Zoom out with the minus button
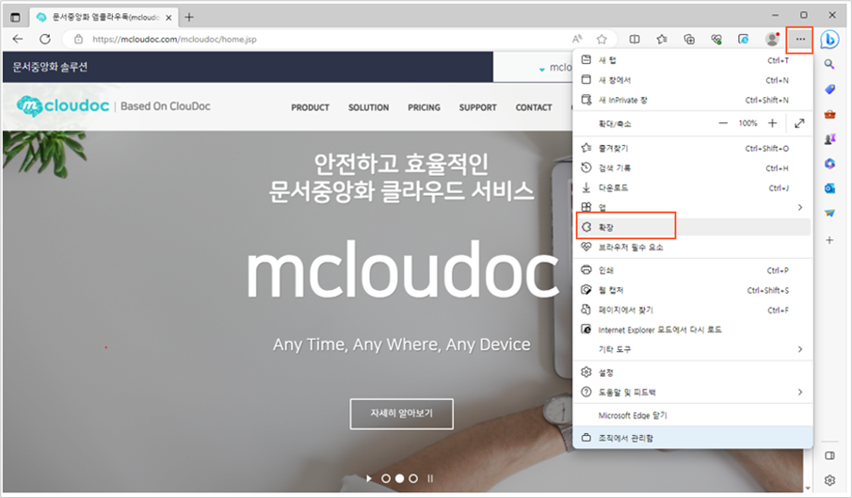The height and width of the screenshot is (498, 852). point(723,123)
